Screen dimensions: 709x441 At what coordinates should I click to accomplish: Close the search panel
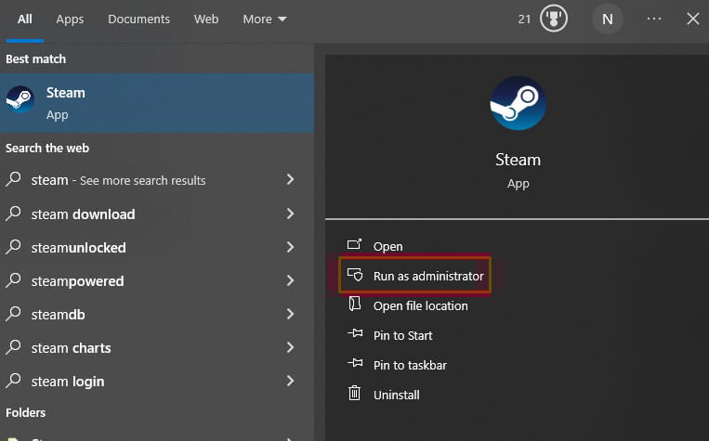[x=692, y=19]
